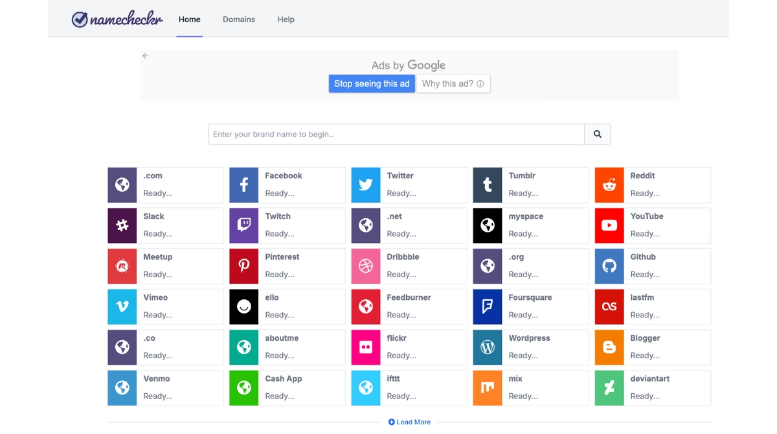Click the magnifying glass search button
Image resolution: width=777 pixels, height=434 pixels.
click(x=597, y=134)
